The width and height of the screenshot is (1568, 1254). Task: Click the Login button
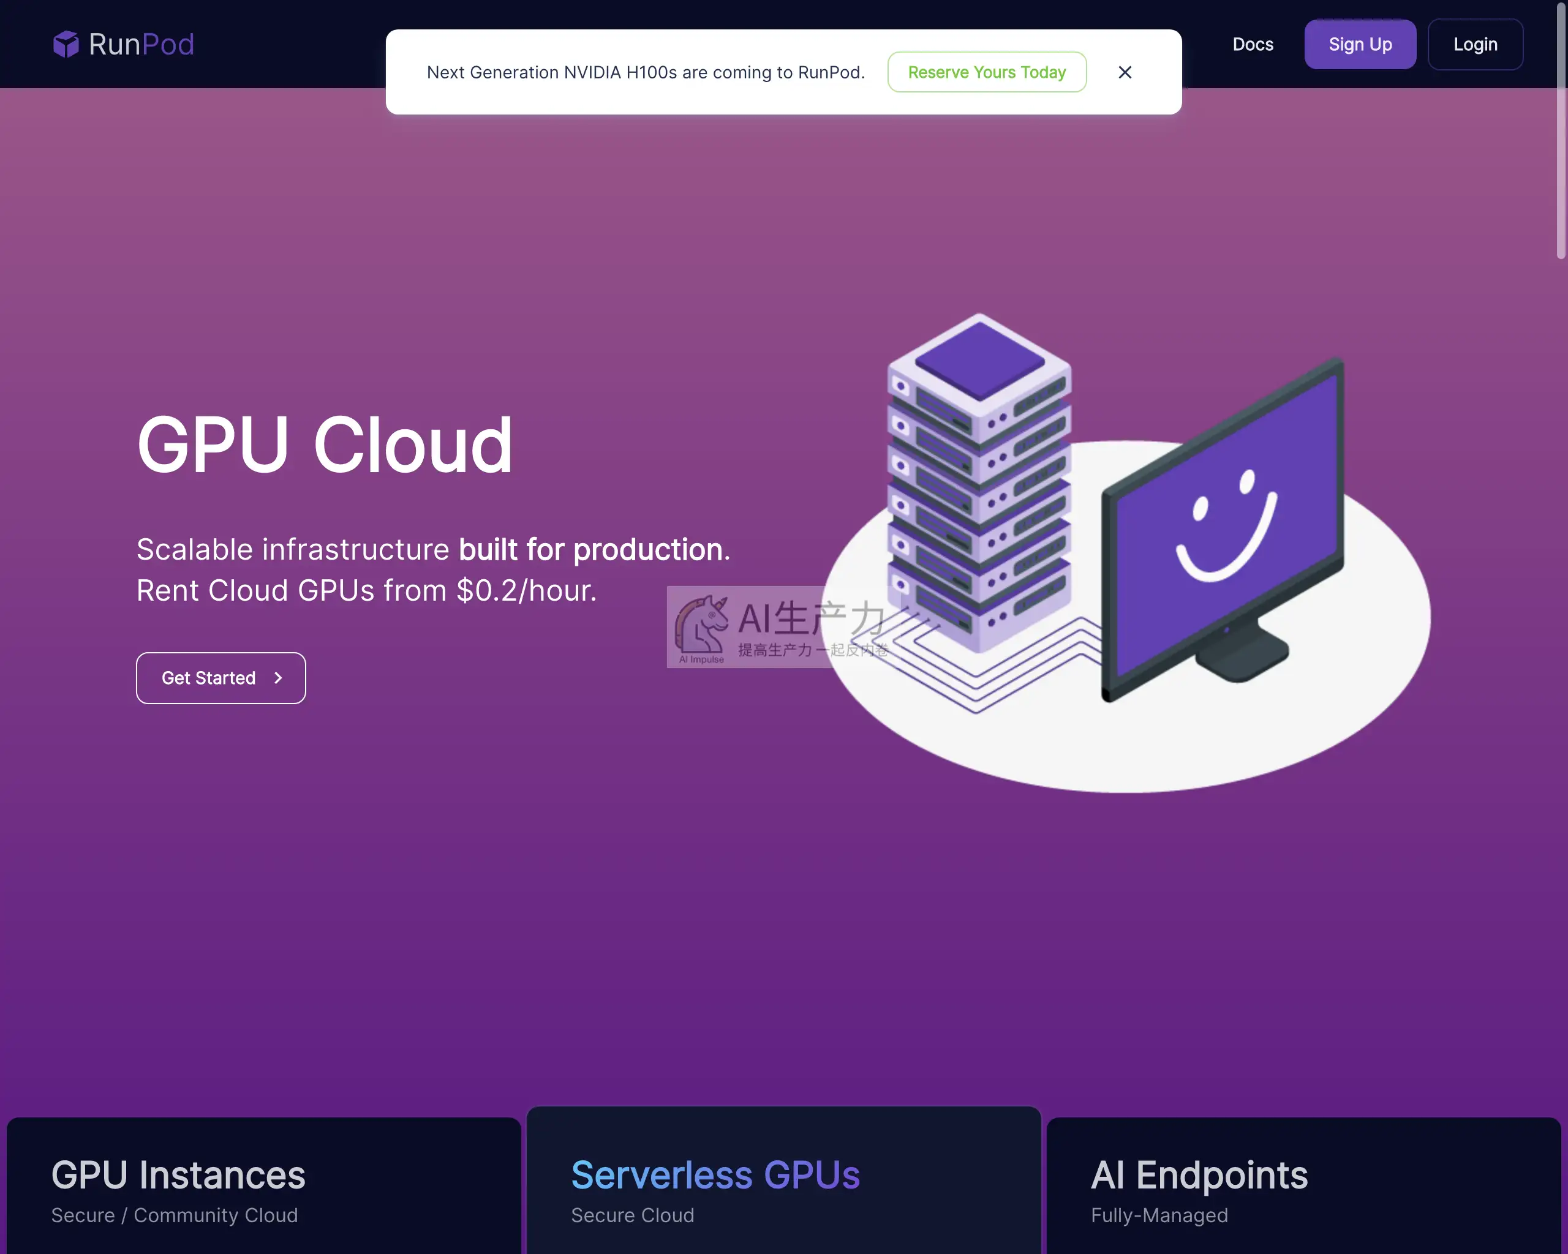coord(1475,44)
